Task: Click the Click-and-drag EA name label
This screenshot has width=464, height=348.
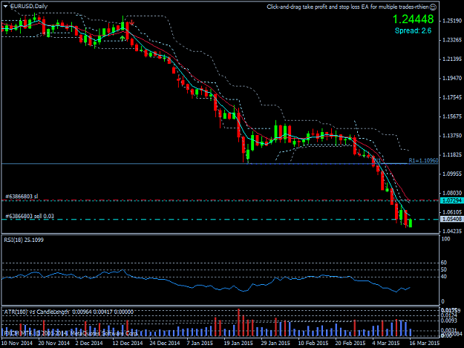Action: tap(347, 7)
